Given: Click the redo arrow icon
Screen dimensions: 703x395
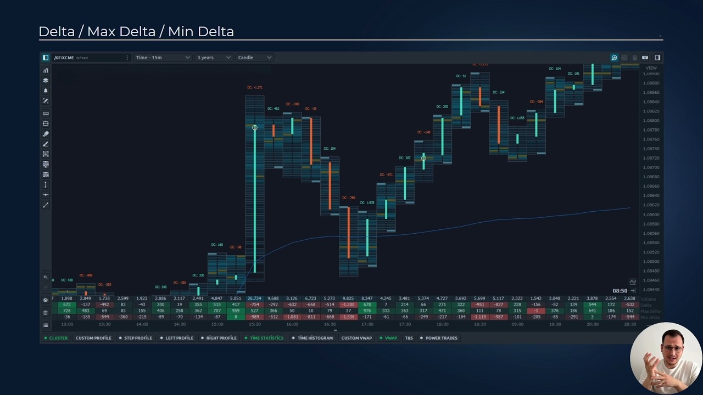Looking at the screenshot, I should coord(46,287).
